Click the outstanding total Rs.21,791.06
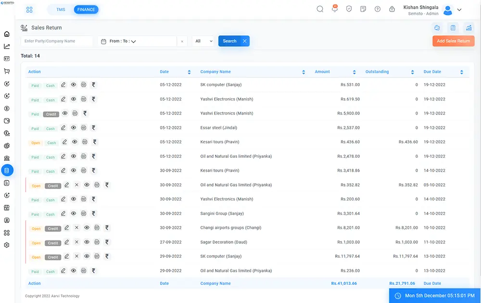Image resolution: width=481 pixels, height=303 pixels. tap(402, 283)
